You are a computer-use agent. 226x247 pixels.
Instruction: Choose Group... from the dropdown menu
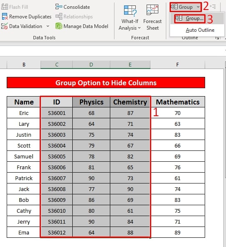click(197, 18)
